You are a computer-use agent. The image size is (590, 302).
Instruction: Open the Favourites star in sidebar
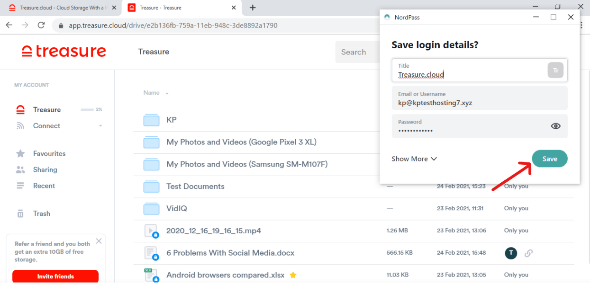click(x=20, y=153)
